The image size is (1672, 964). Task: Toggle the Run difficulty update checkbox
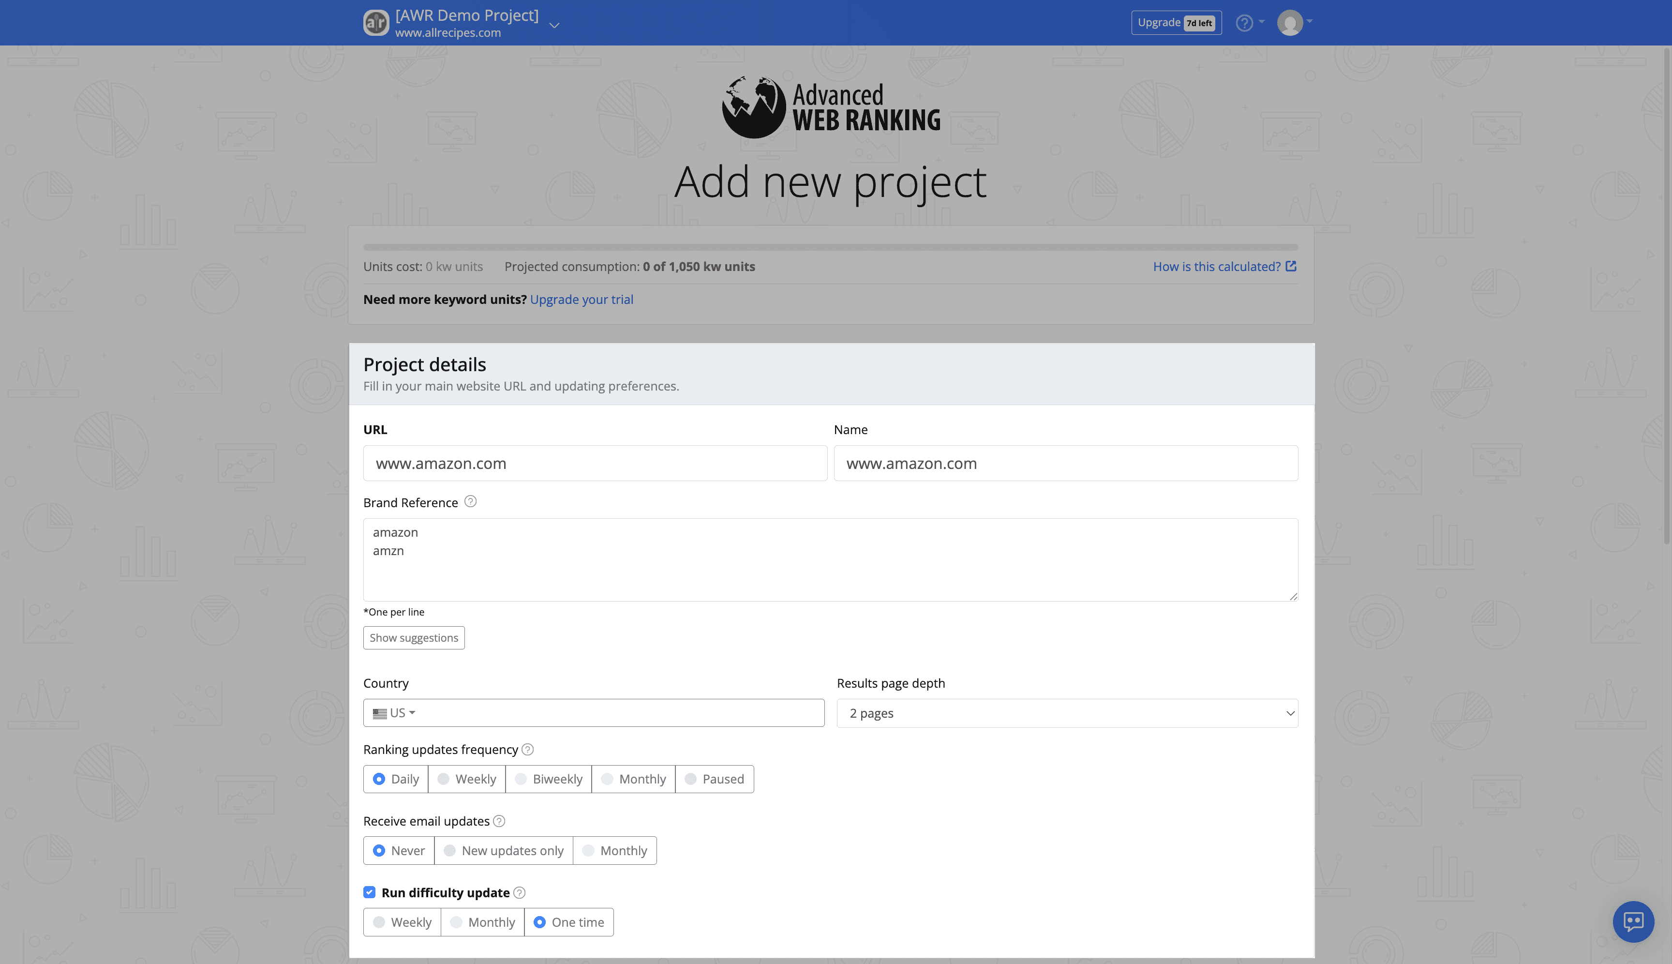click(x=369, y=892)
